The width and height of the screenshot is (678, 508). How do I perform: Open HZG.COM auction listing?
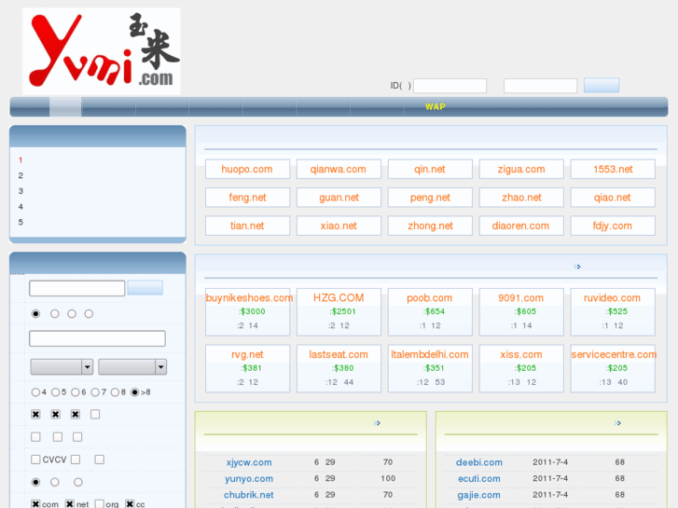pyautogui.click(x=339, y=298)
